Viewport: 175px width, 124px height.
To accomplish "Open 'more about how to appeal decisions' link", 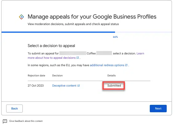I will coord(52,58).
